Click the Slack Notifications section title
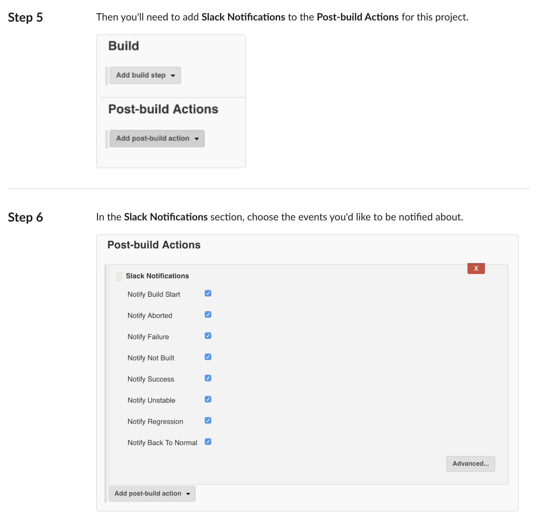540x530 pixels. (157, 276)
